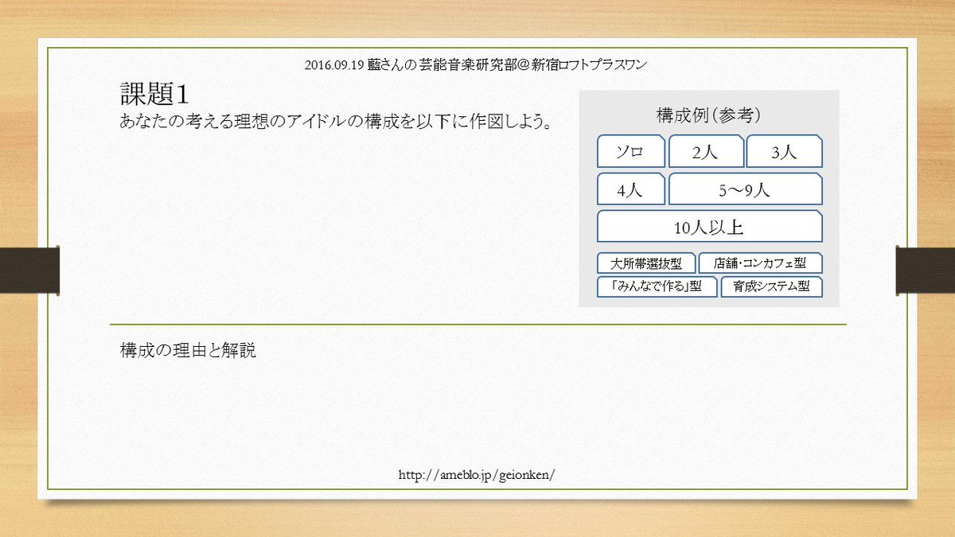Image resolution: width=955 pixels, height=537 pixels.
Task: Open the ameblo.jp/geionken URL link
Action: click(x=477, y=475)
